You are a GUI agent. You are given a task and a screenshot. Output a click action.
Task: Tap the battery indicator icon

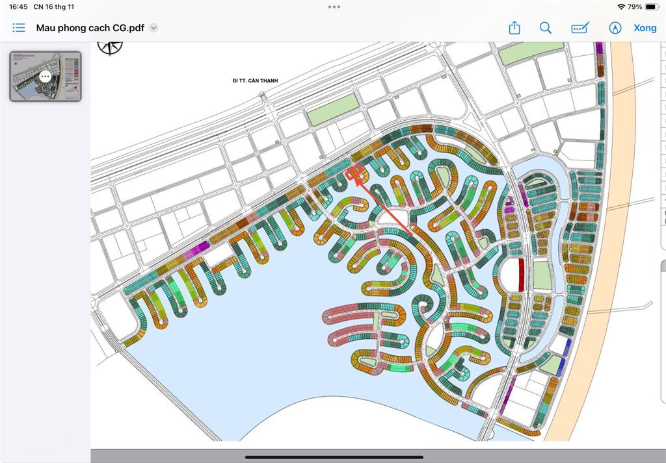click(651, 6)
